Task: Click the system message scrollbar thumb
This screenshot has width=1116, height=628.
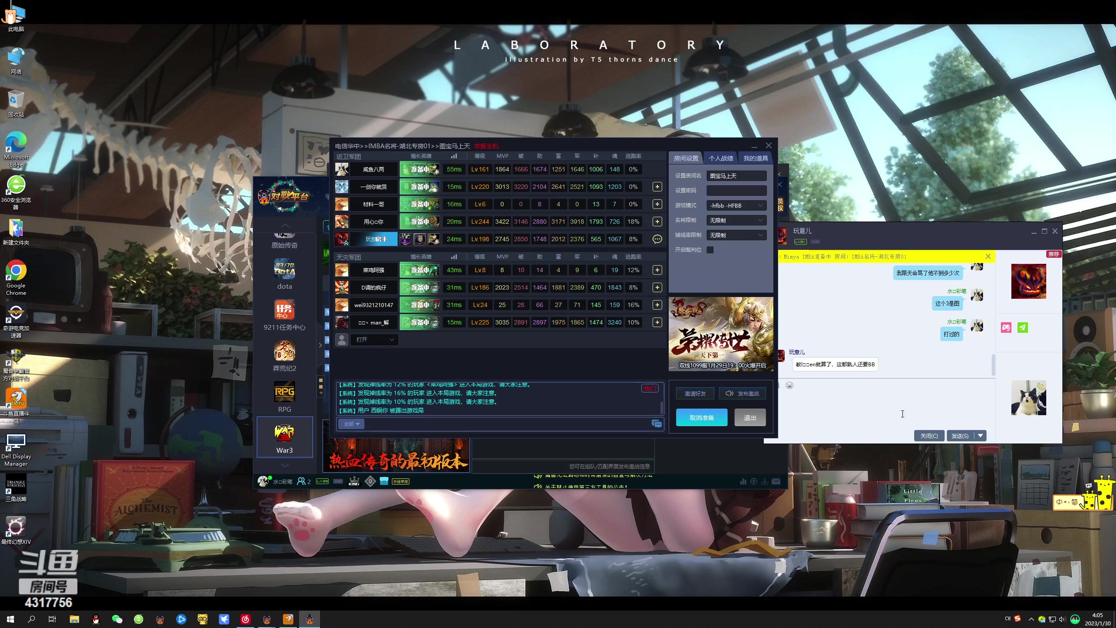Action: [x=662, y=408]
